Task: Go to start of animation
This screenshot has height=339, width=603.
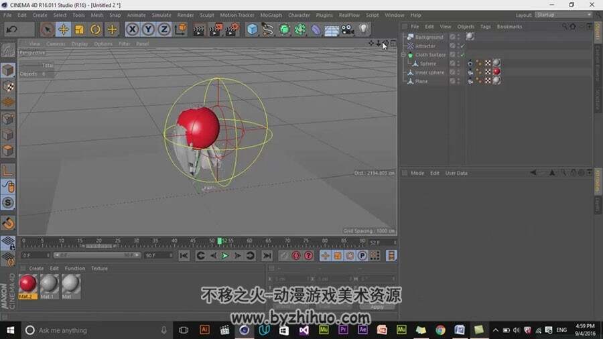Action: [184, 256]
